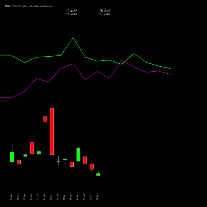Click the open price value O: 2.55
207x207 pixels.
click(x=72, y=14)
